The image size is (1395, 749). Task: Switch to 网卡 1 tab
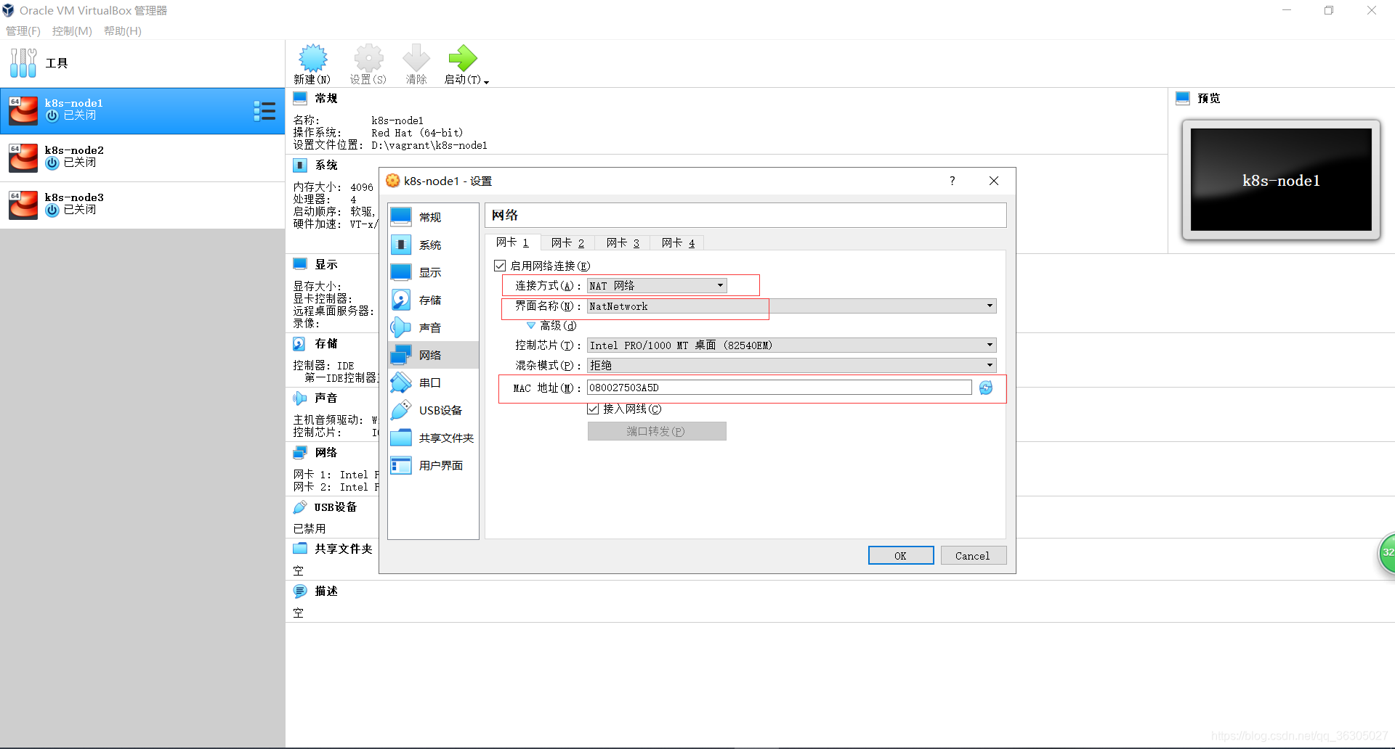(x=512, y=242)
